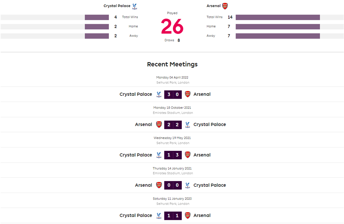Open the Crystal Palace team name in the header
The image size is (344, 224).
coord(117,6)
